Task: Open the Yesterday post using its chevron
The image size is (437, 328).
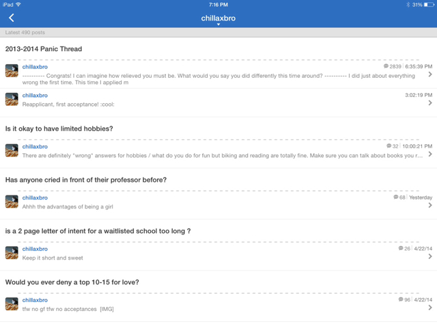Action: pyautogui.click(x=430, y=205)
